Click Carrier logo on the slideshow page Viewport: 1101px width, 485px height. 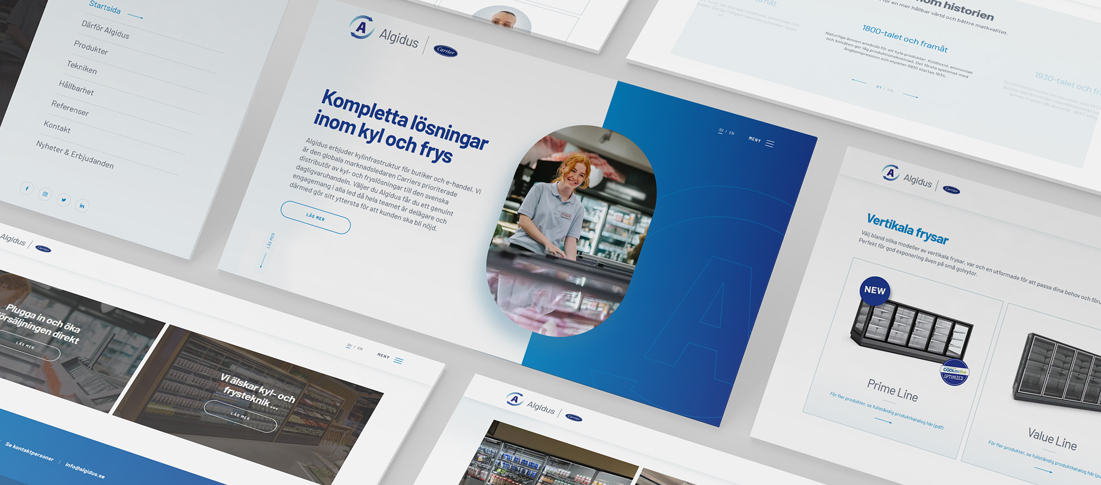(x=43, y=249)
